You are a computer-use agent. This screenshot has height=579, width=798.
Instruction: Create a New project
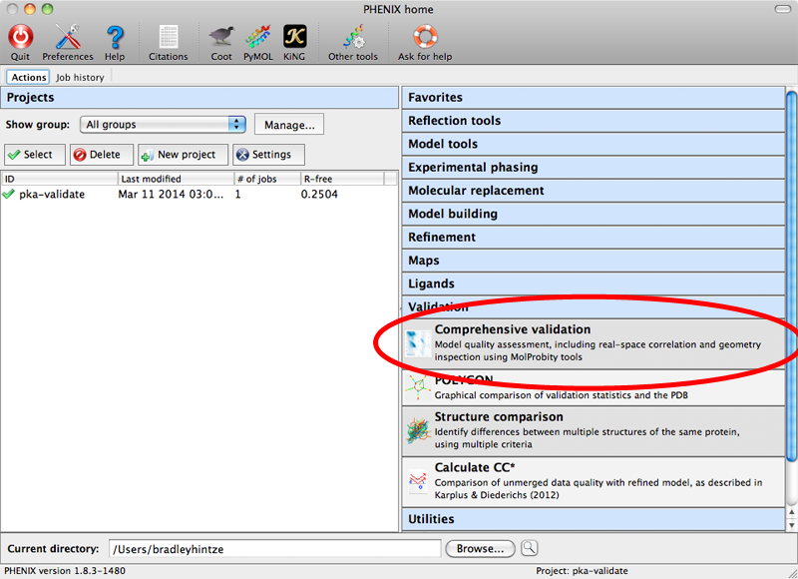pos(183,155)
